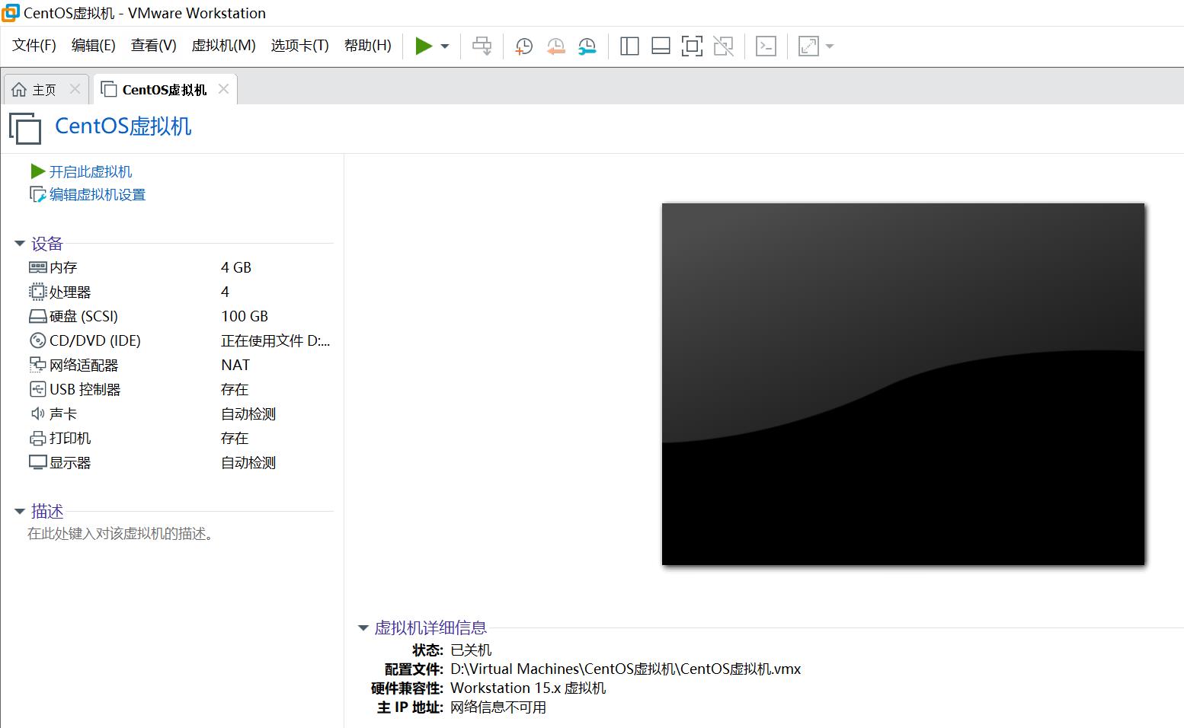Click the config file path ending .vmx
Image resolution: width=1184 pixels, height=728 pixels.
pyautogui.click(x=626, y=669)
